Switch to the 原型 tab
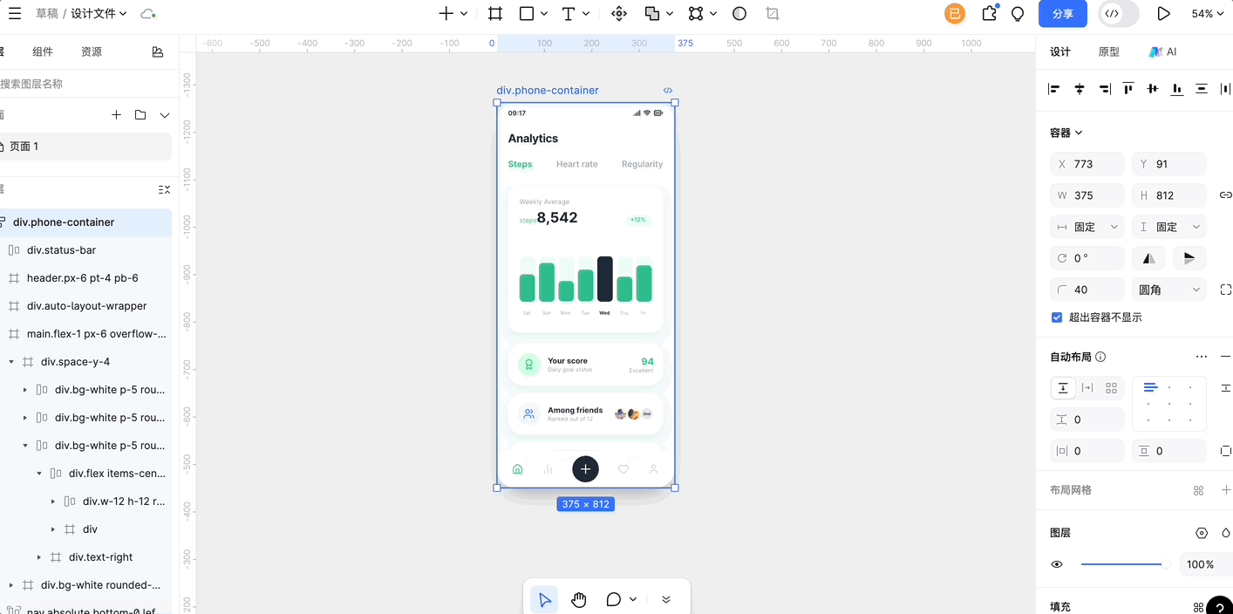Screen dimensions: 1233x614 (x=1108, y=52)
